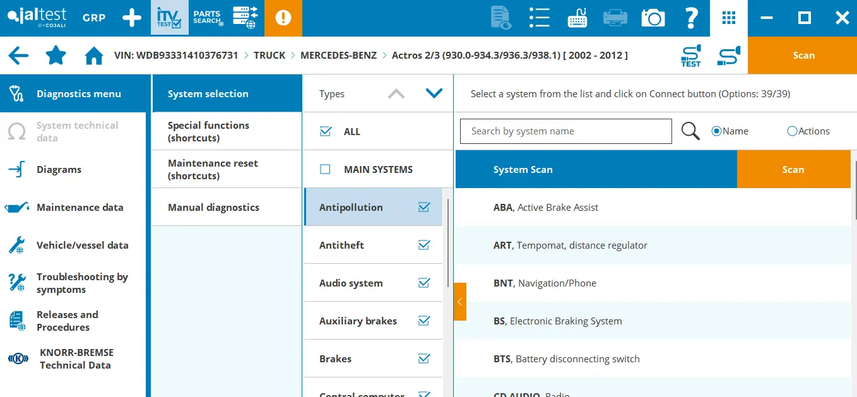
Task: Click the orange exclamation alert icon
Action: (283, 18)
